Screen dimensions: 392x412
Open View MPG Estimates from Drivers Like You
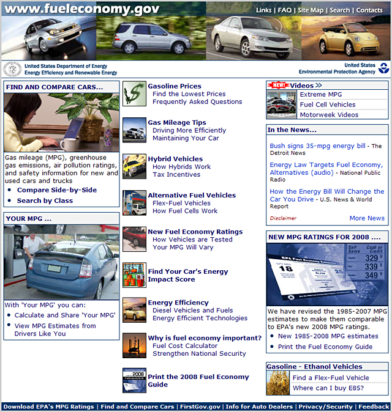tap(55, 329)
